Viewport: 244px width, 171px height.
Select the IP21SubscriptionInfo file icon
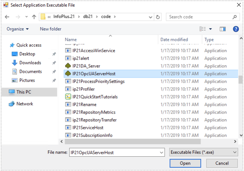[x=68, y=135]
